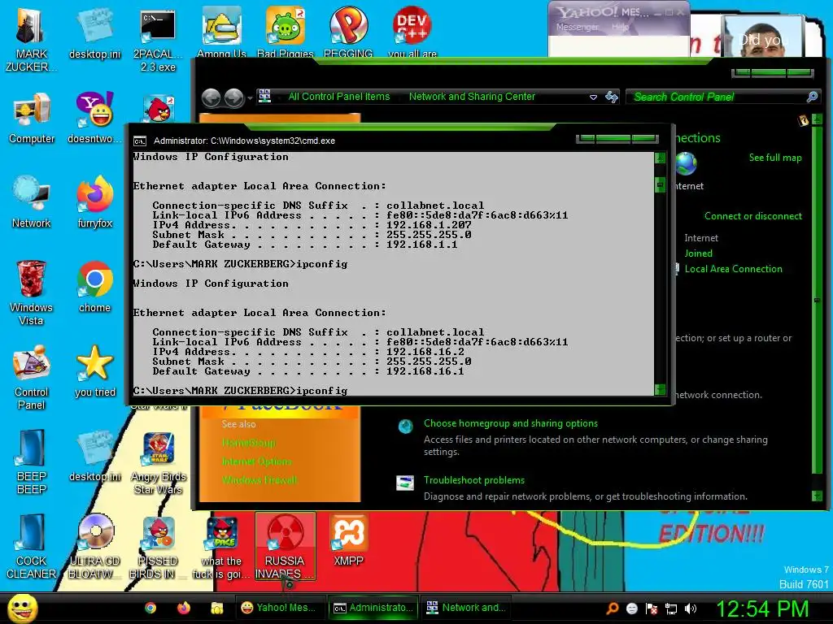Click the 'HomeGroup' see-also link
This screenshot has width=833, height=624.
click(x=249, y=443)
